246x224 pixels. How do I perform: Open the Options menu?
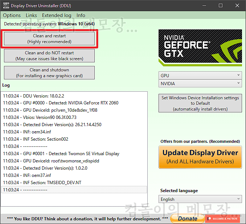tap(12, 15)
